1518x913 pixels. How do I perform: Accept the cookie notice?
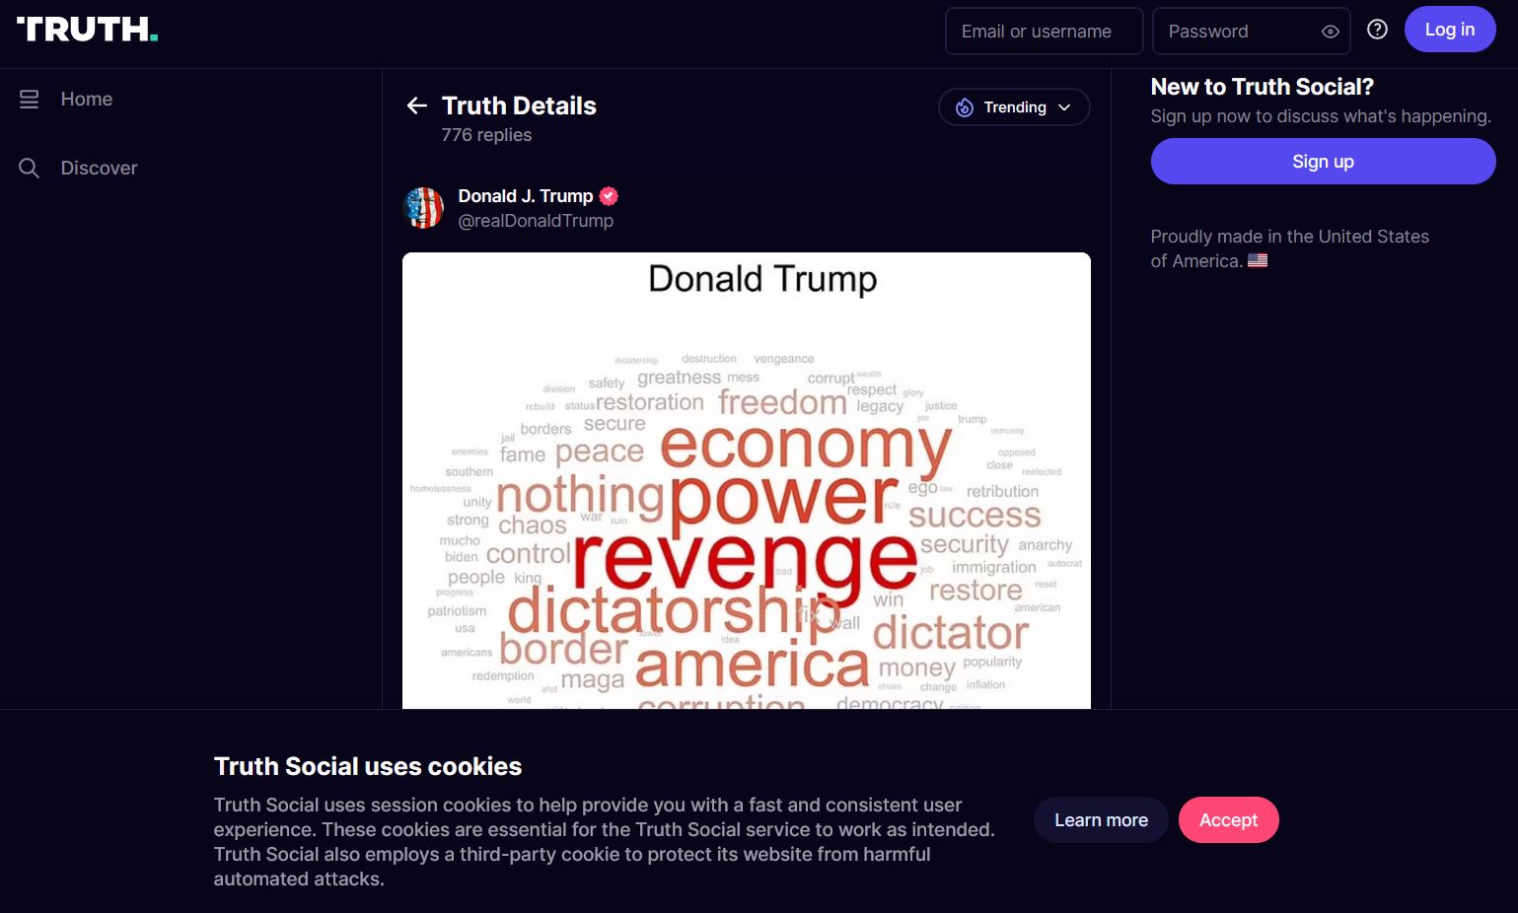1228,820
